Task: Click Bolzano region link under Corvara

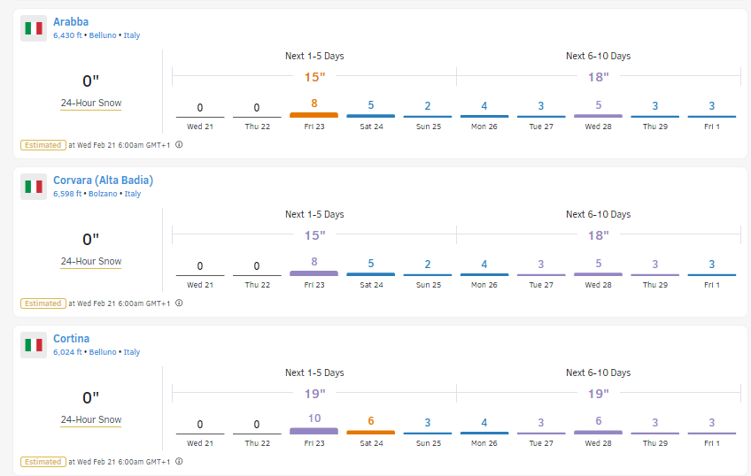Action: [103, 194]
